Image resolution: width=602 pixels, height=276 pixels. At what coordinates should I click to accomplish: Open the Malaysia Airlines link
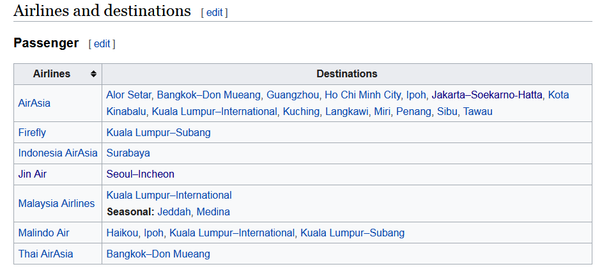[56, 203]
